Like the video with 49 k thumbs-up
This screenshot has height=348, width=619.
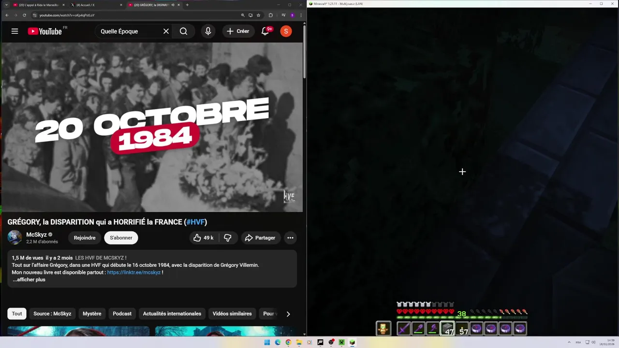203,238
